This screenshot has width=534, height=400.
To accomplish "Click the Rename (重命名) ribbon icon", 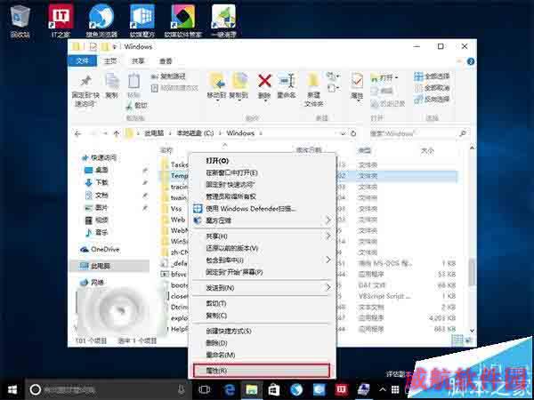I will pos(286,81).
